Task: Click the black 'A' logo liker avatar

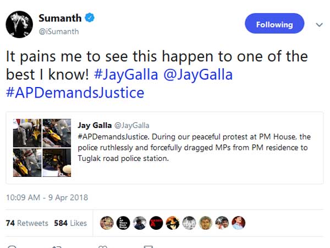Action: pyautogui.click(x=156, y=223)
